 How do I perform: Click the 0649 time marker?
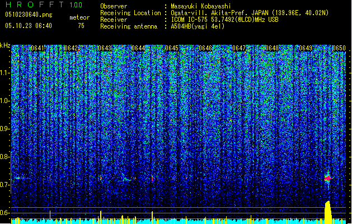pyautogui.click(x=306, y=48)
